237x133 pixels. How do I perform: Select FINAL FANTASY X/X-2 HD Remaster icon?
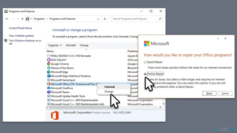(x=49, y=56)
